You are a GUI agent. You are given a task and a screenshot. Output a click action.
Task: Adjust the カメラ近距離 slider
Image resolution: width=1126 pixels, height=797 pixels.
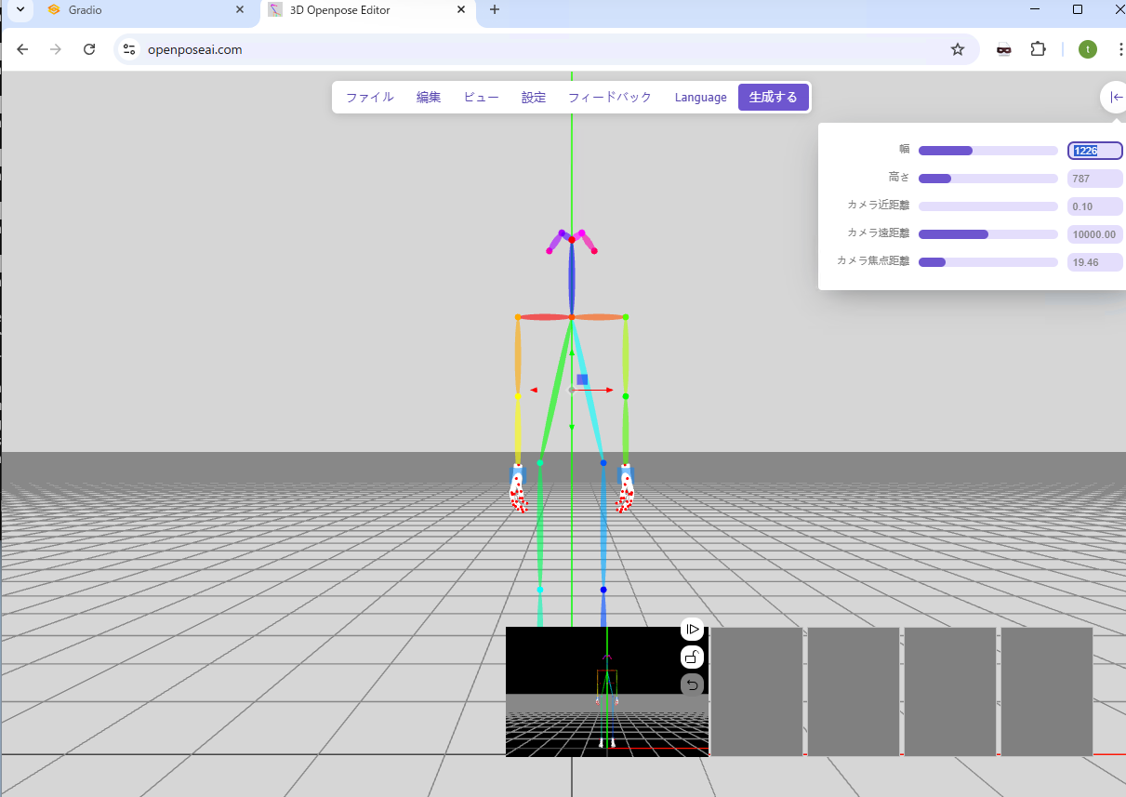point(987,206)
